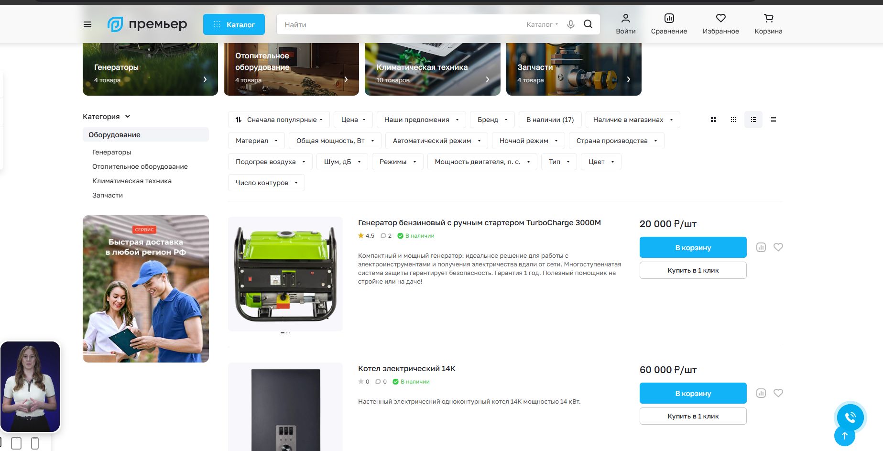Click the magnifier search icon
The image size is (883, 451).
588,24
